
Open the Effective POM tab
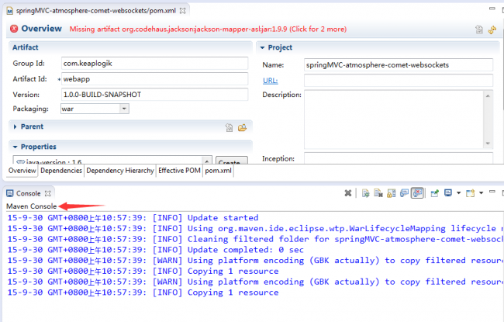(x=179, y=171)
